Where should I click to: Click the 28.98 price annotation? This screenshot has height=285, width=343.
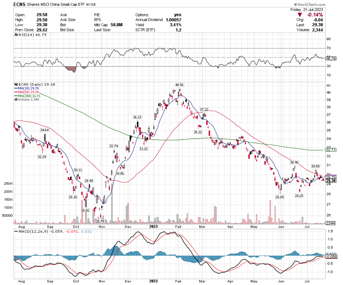[89, 181]
